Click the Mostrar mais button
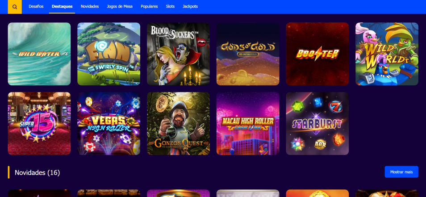 [x=401, y=172]
